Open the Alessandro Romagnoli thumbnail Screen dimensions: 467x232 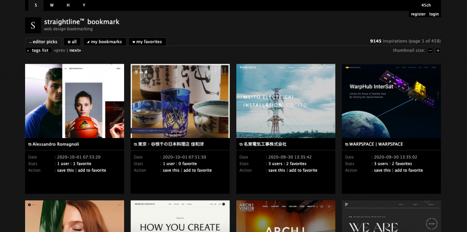pyautogui.click(x=74, y=101)
